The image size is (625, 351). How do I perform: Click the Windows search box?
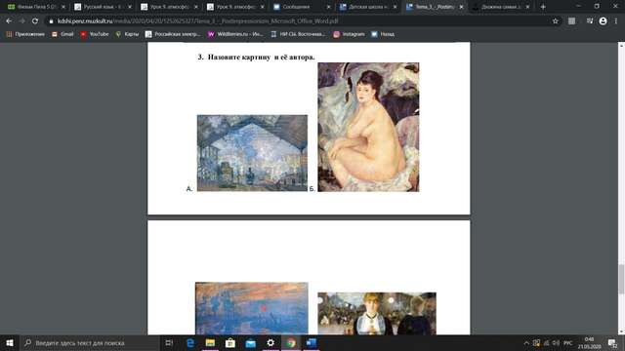[90, 342]
